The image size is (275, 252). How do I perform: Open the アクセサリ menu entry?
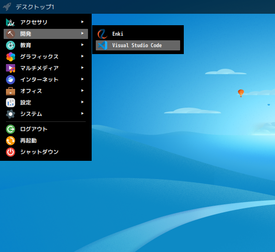click(x=46, y=22)
